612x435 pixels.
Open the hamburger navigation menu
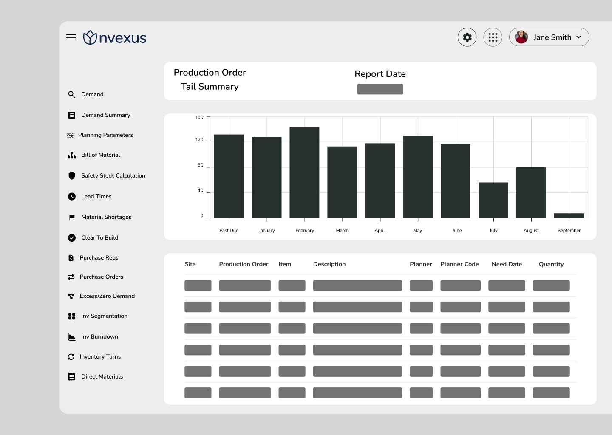point(71,37)
